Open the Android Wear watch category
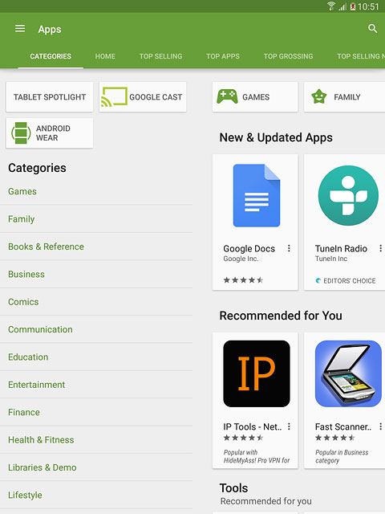The image size is (385, 514). 50,133
